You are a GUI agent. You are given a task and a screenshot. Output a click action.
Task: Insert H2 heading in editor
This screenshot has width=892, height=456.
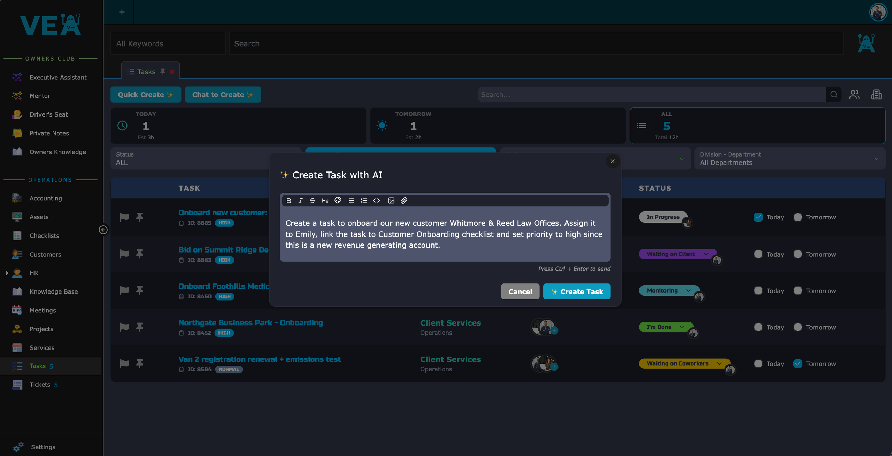(325, 200)
